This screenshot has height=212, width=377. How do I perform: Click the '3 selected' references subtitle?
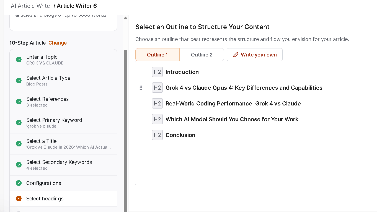point(37,105)
